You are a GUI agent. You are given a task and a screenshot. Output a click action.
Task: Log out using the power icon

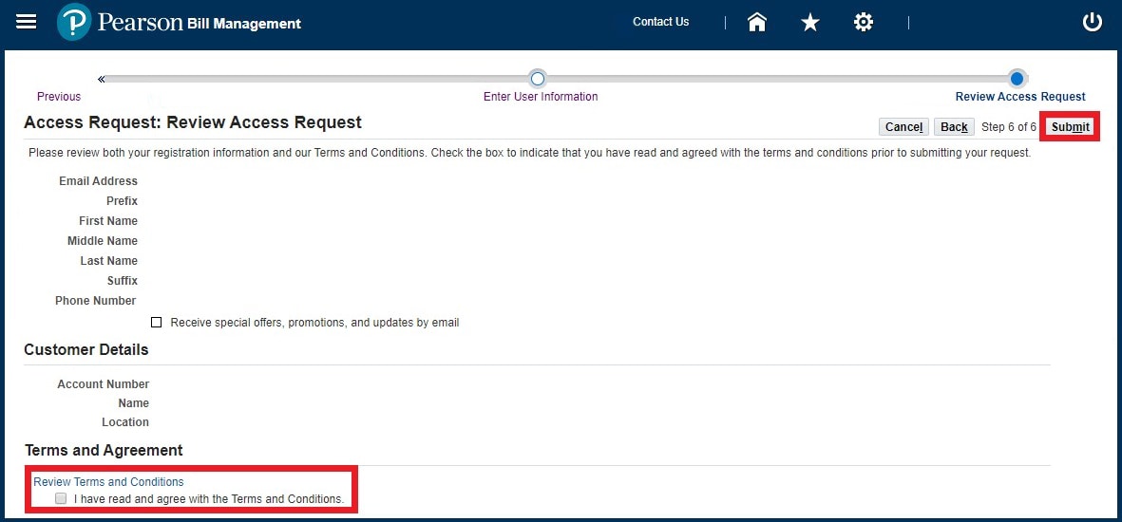(1093, 23)
